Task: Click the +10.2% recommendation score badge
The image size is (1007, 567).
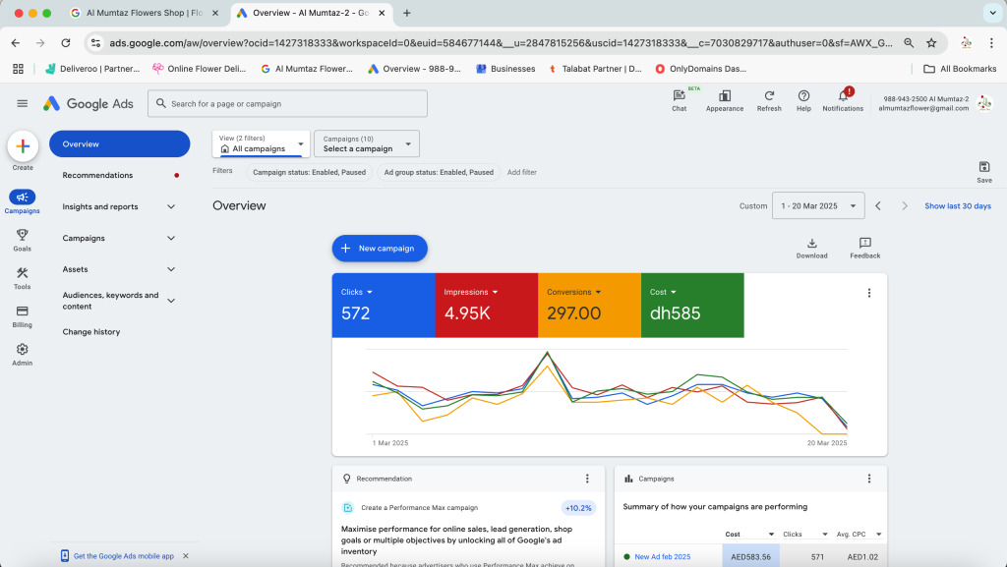Action: coord(578,508)
